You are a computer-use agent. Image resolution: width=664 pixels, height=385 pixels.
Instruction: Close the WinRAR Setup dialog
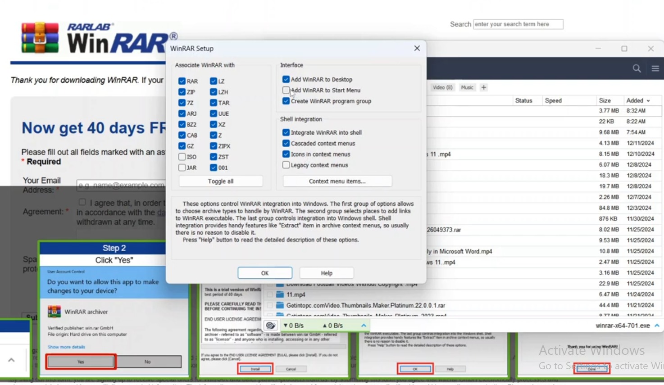pyautogui.click(x=417, y=48)
